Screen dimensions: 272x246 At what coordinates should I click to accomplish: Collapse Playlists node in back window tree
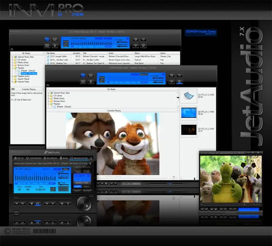(x=12, y=68)
